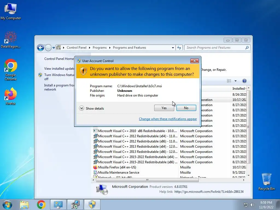Click the Control Panel breadcrumb
Viewport: 280px width, 210px height.
(x=77, y=48)
